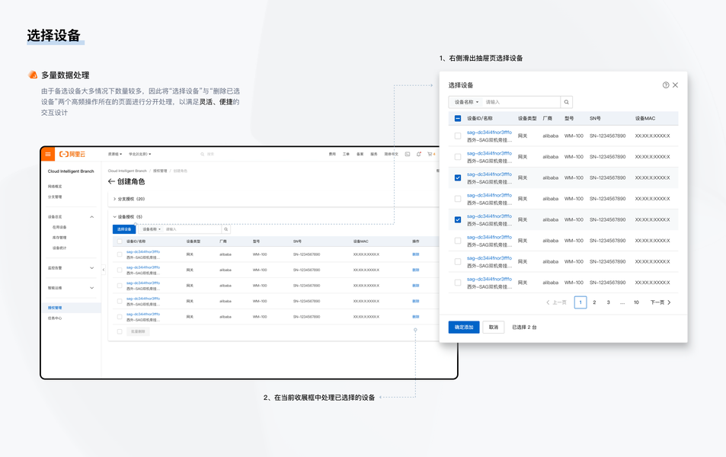Focus 请输入 field in main device toolbar
The image size is (726, 457).
coord(193,229)
